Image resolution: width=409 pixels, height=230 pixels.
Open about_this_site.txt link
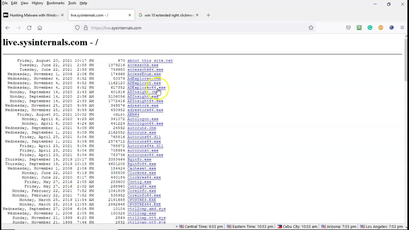[x=150, y=60]
